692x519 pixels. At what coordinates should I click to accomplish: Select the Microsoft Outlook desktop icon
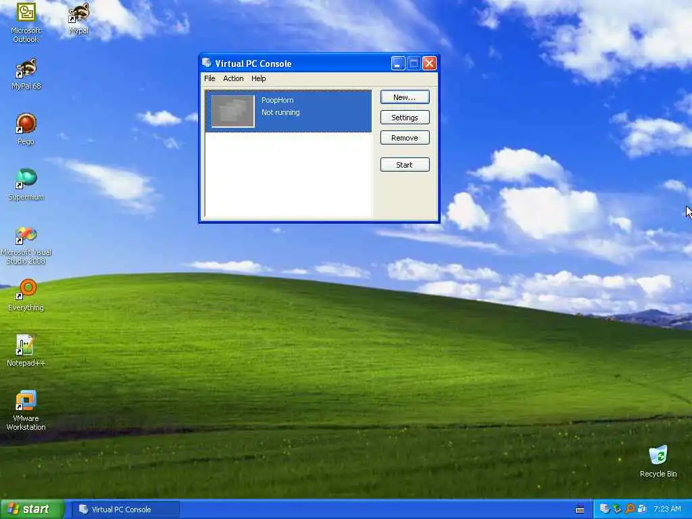click(x=26, y=22)
